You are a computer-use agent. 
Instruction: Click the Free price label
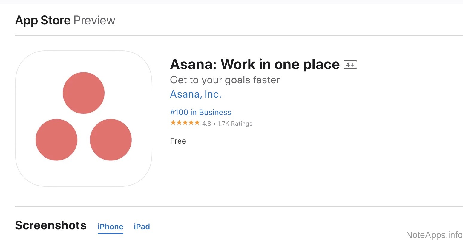pyautogui.click(x=178, y=141)
